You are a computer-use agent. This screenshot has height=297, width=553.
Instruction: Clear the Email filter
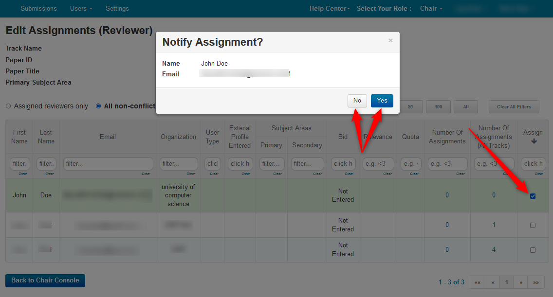point(146,174)
